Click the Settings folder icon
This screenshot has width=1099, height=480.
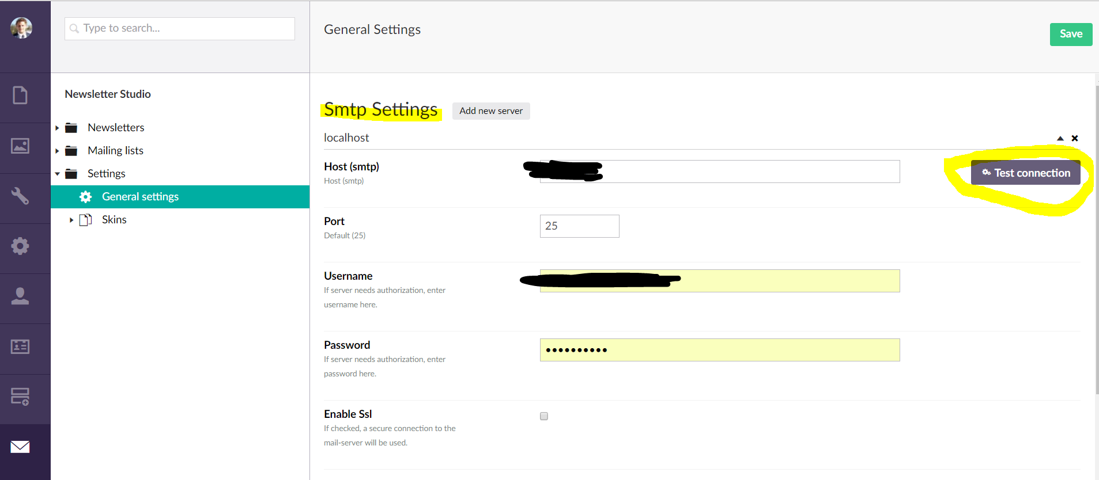[71, 174]
